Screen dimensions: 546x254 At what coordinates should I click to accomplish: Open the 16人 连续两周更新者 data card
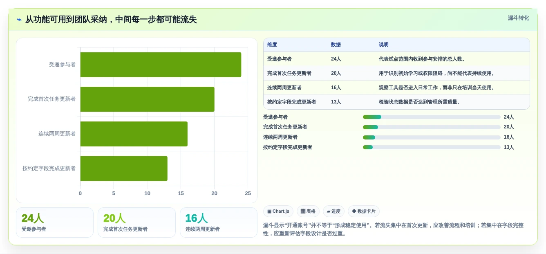coord(219,223)
